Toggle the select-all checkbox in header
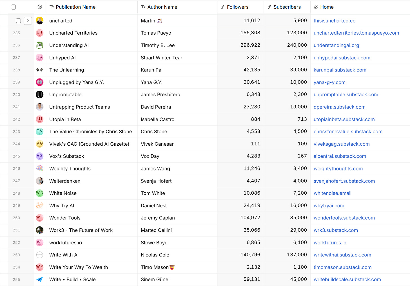 click(13, 7)
